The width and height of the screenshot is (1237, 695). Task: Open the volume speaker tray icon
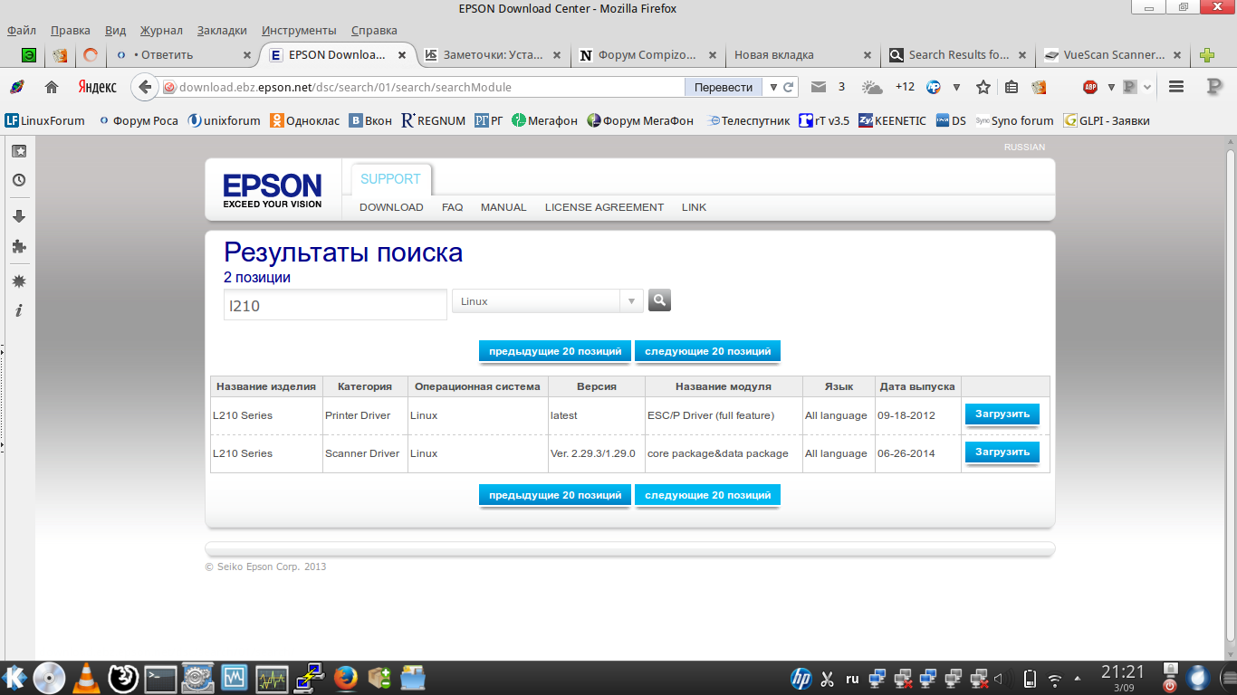point(999,678)
